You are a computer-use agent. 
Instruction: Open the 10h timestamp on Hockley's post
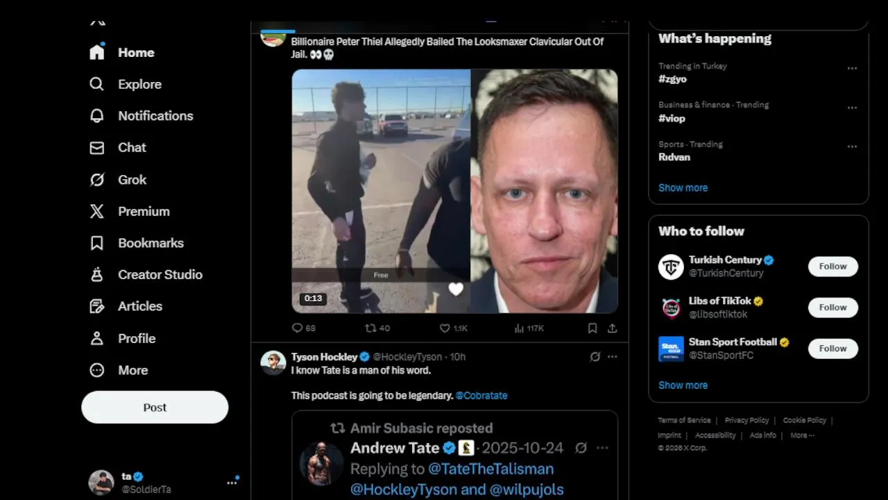[x=457, y=356]
